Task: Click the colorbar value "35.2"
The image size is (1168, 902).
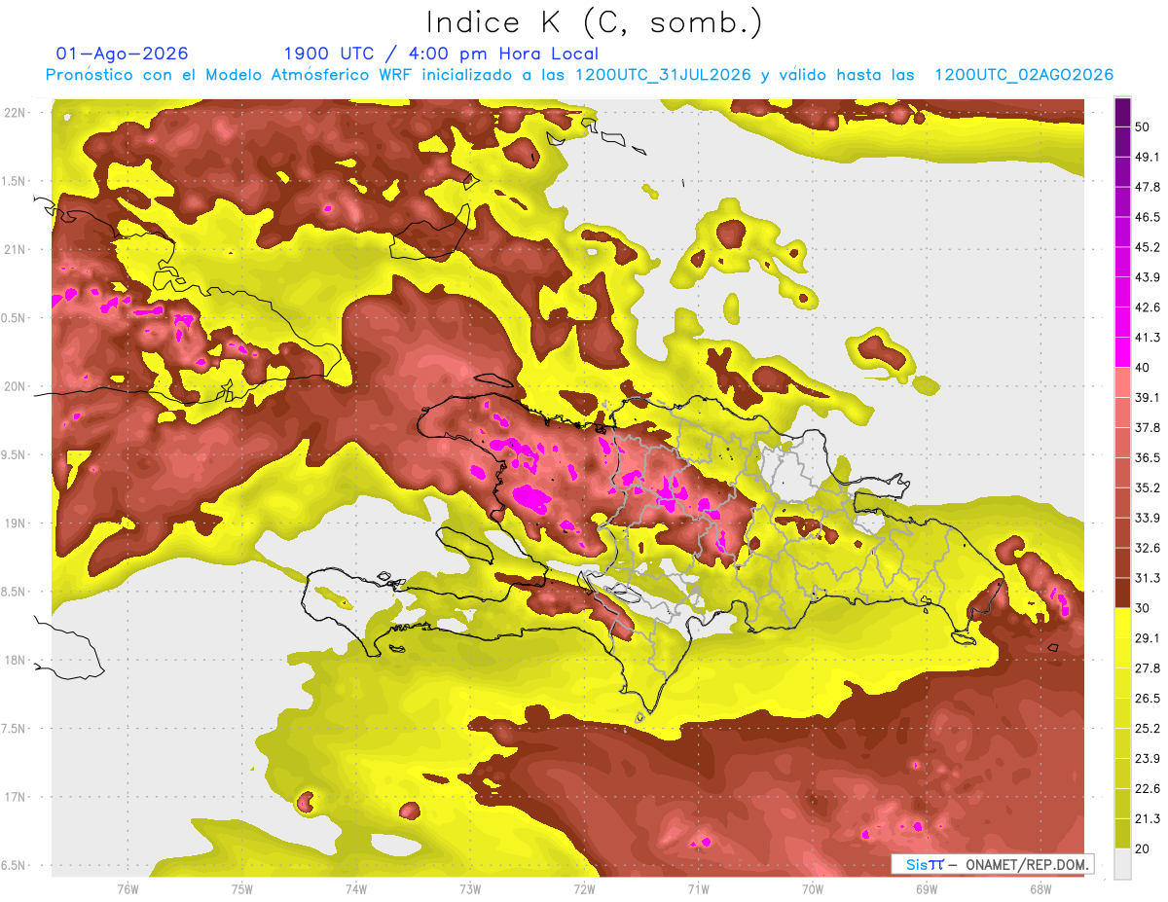Action: click(1148, 487)
